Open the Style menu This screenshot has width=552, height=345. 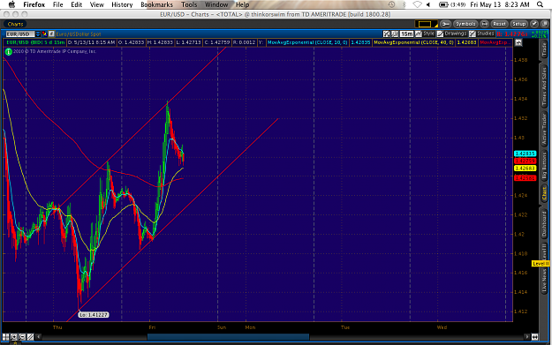[425, 34]
